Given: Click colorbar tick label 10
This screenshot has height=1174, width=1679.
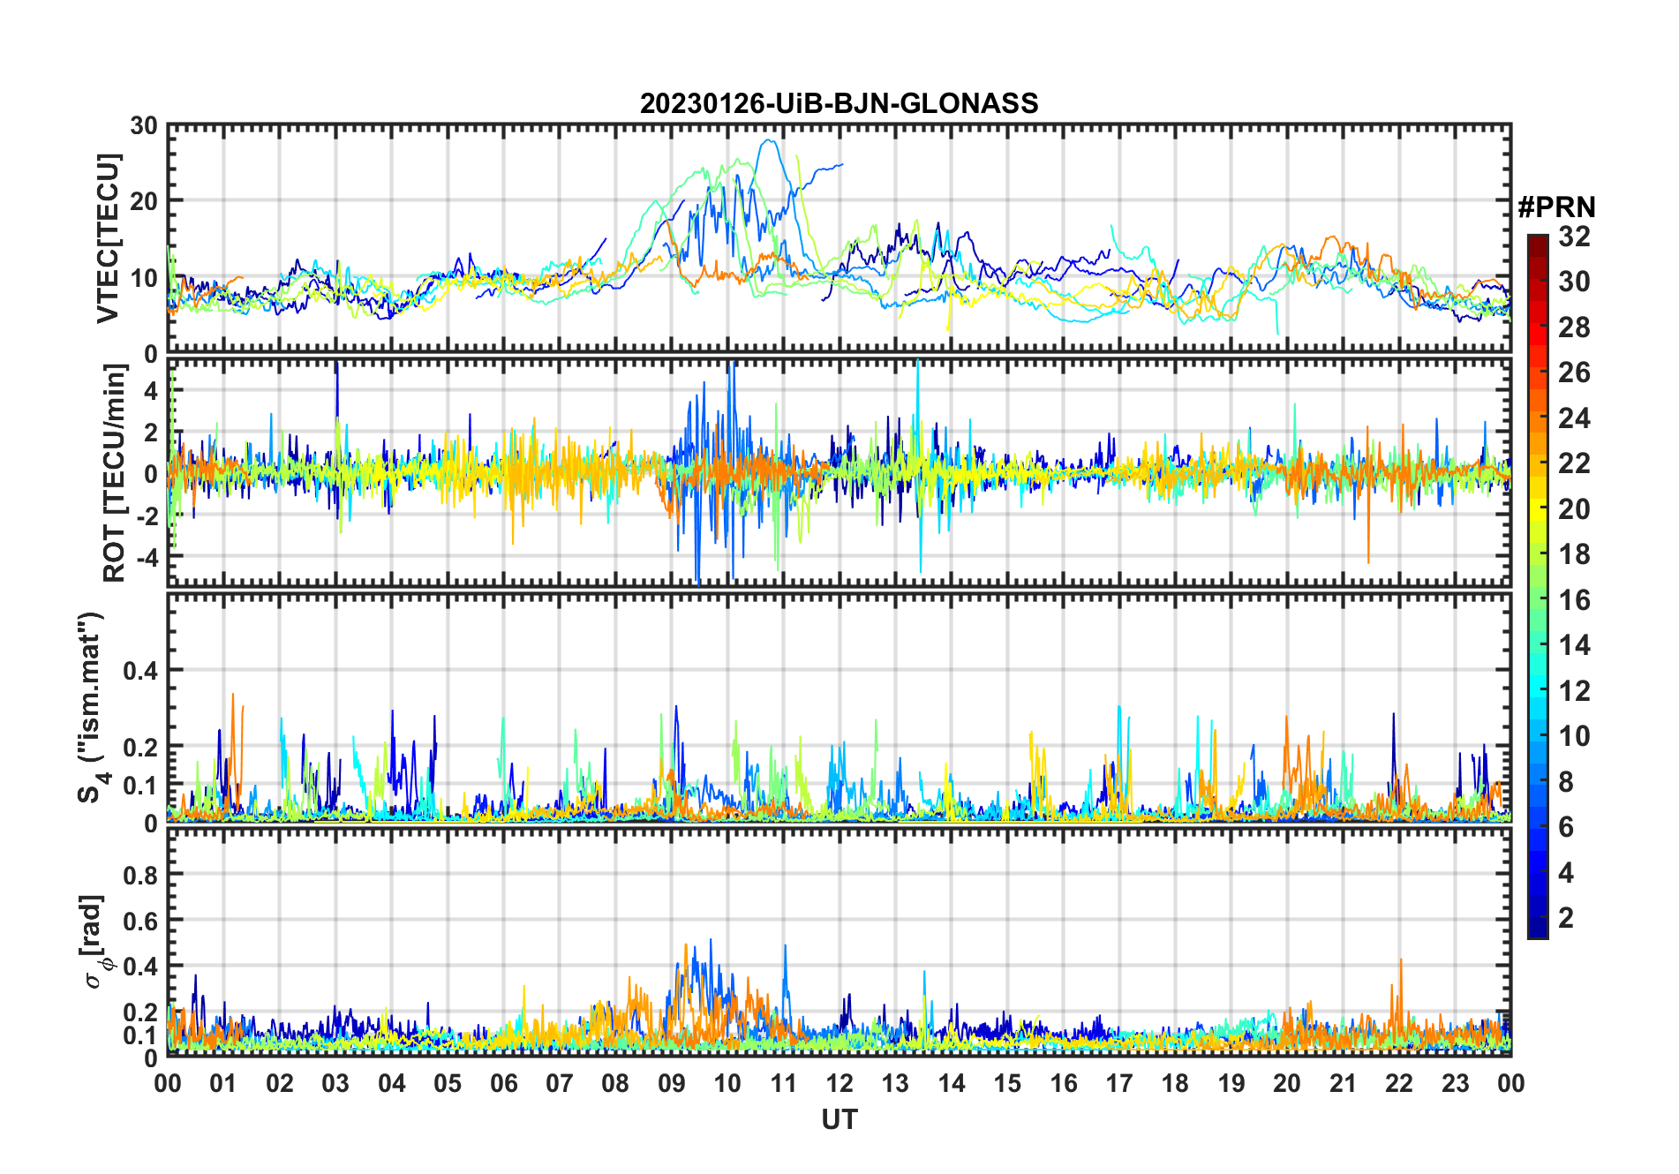Looking at the screenshot, I should (1574, 736).
